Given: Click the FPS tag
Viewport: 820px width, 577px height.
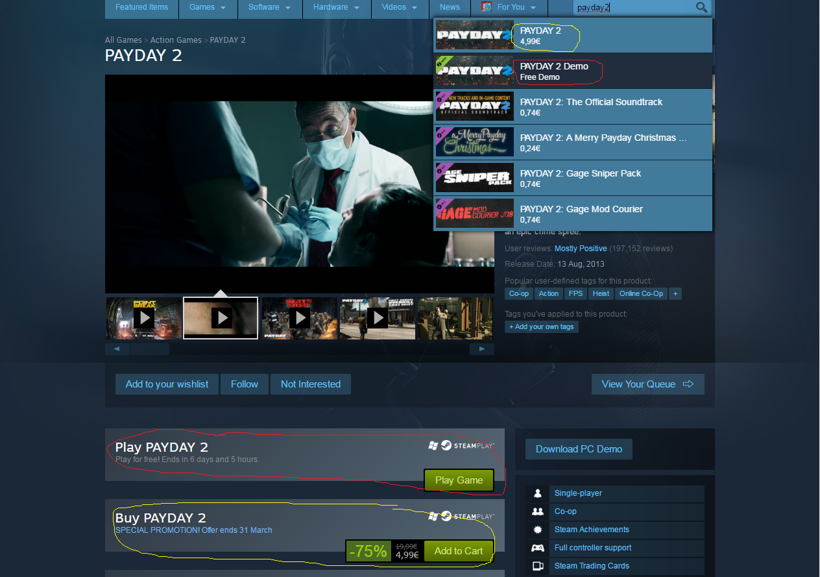Looking at the screenshot, I should click(x=576, y=294).
